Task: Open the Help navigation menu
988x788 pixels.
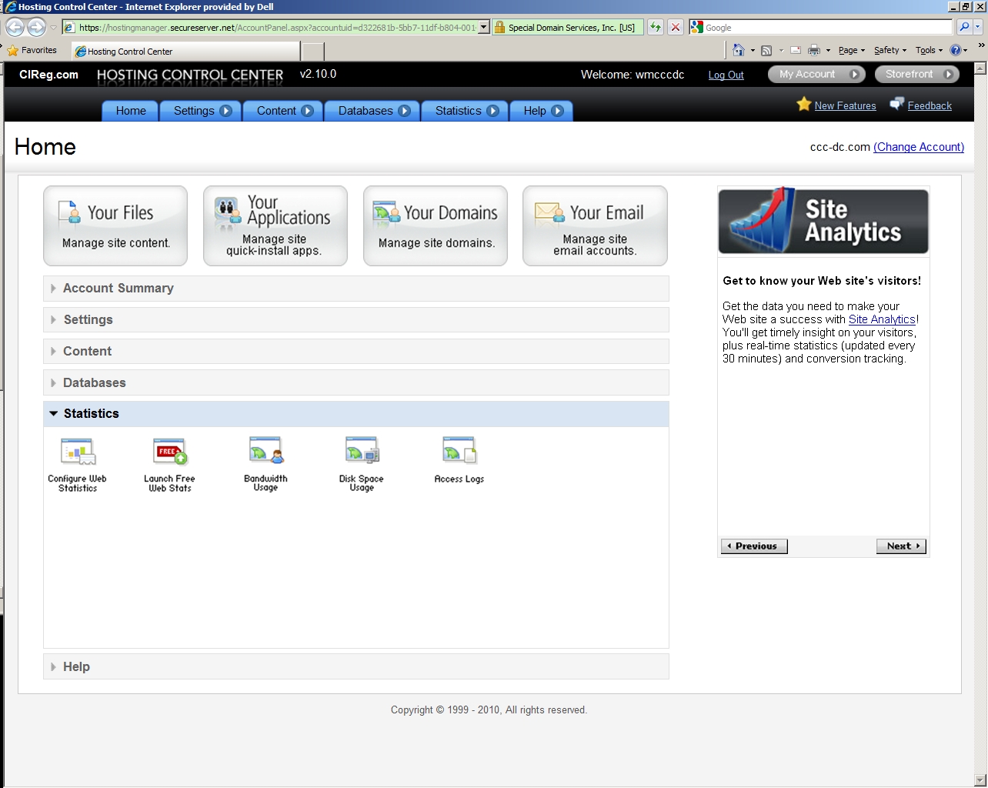Action: [x=542, y=111]
